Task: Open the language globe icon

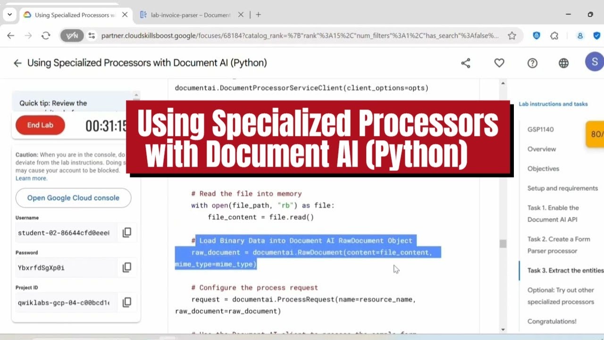Action: coord(563,63)
